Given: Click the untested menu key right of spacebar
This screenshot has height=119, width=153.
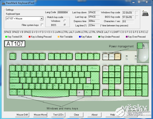Looking at the screenshot, I should tap(80, 93).
